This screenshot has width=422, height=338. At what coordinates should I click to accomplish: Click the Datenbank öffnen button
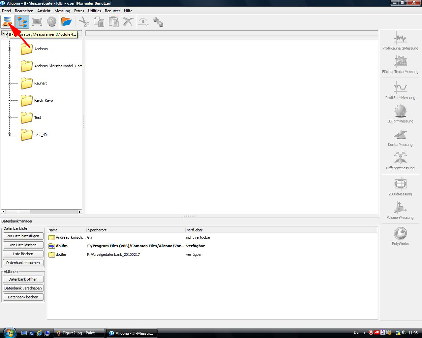[23, 279]
